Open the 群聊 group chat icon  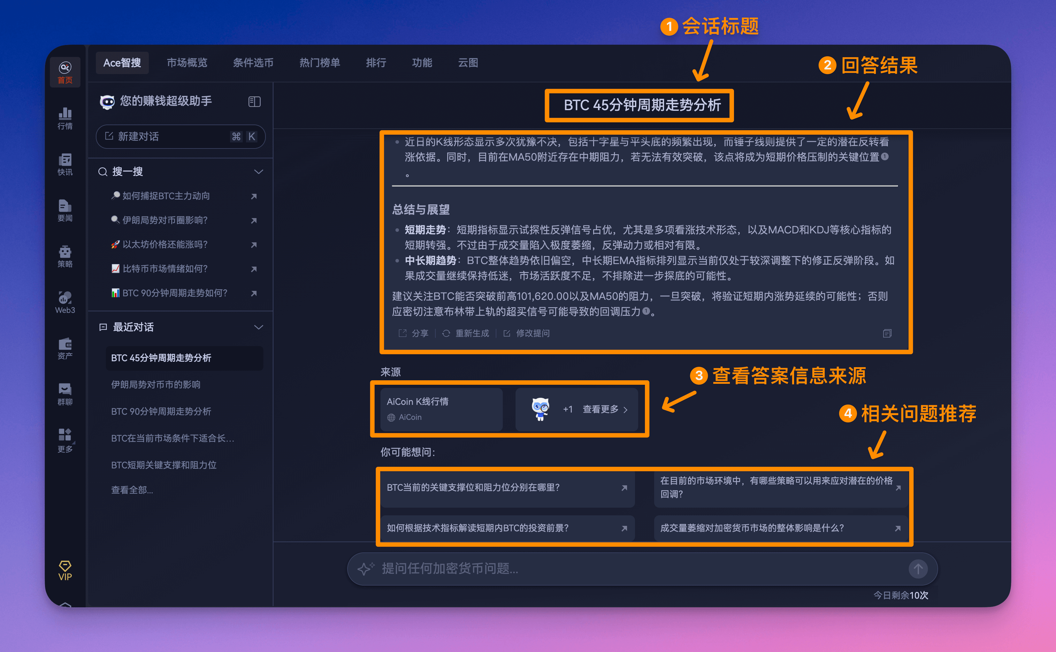65,394
